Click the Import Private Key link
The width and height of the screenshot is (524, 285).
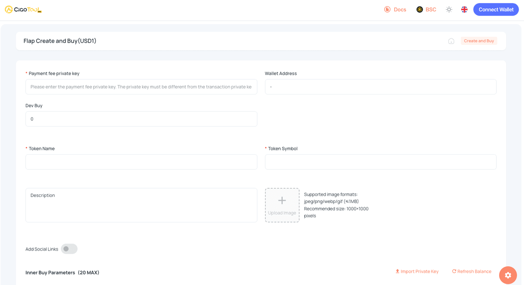[x=417, y=271]
